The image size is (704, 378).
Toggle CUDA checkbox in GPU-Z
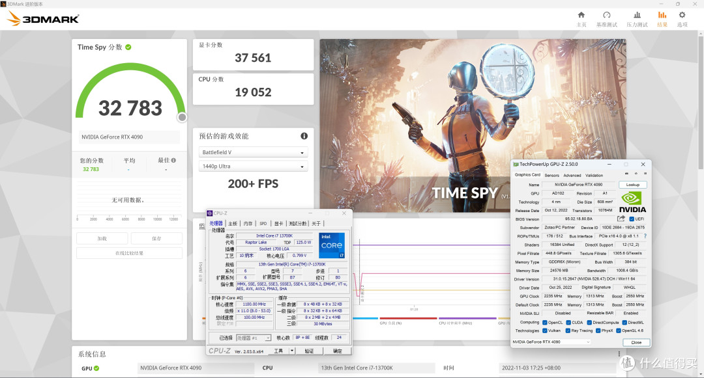[x=568, y=323]
